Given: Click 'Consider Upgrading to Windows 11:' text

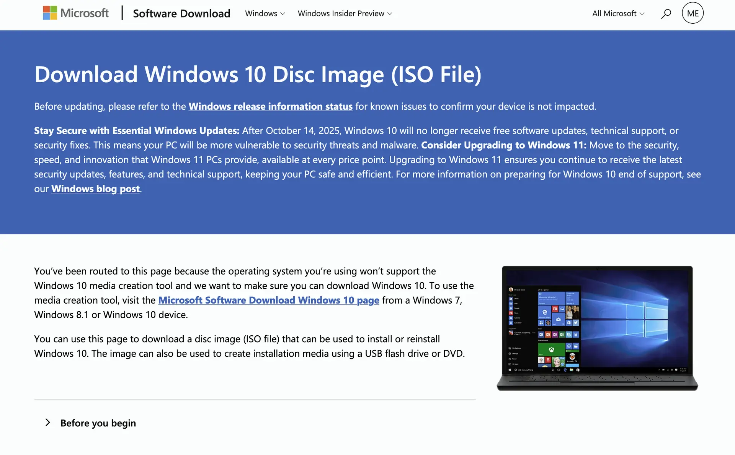Looking at the screenshot, I should pos(504,145).
